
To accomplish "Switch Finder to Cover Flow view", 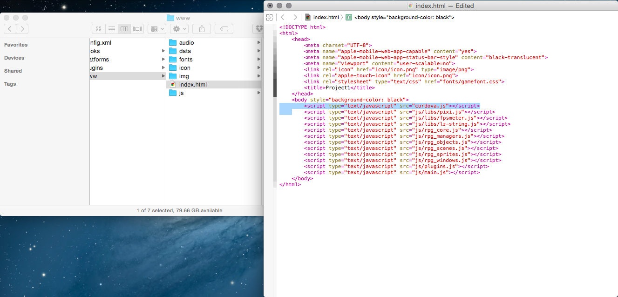I will [x=137, y=29].
